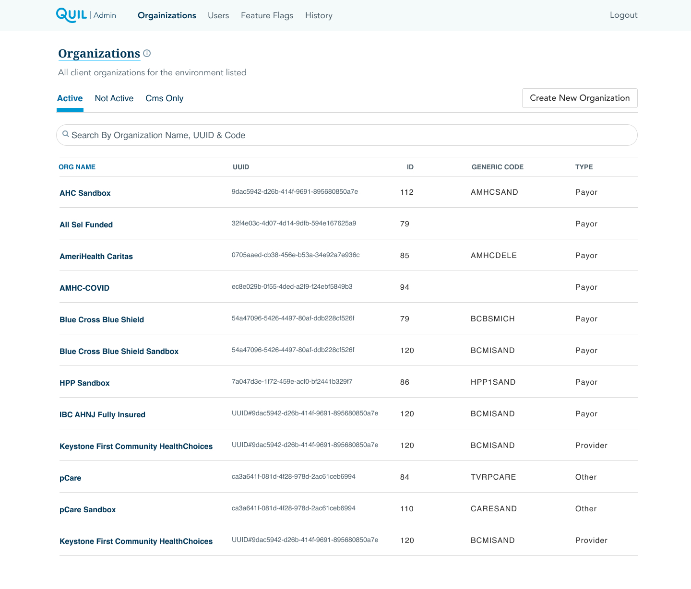Select Organizations in the top navigation
The height and width of the screenshot is (589, 691).
(x=167, y=15)
